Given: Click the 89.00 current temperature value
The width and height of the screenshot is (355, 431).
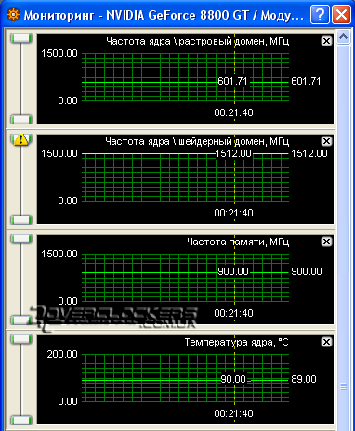Looking at the screenshot, I should click(x=304, y=379).
